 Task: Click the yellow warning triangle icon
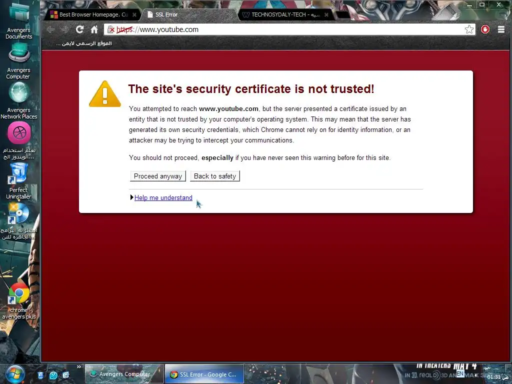[x=105, y=94]
